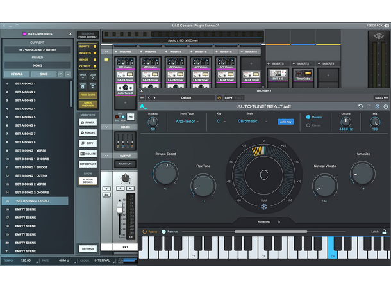Click the Universal Audio logo icon

tap(379, 36)
